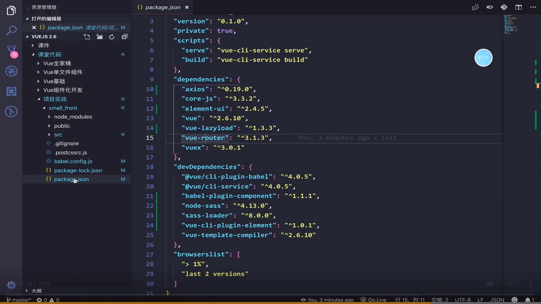This screenshot has width=541, height=304.
Task: Select the package.json editor tab
Action: tap(162, 7)
